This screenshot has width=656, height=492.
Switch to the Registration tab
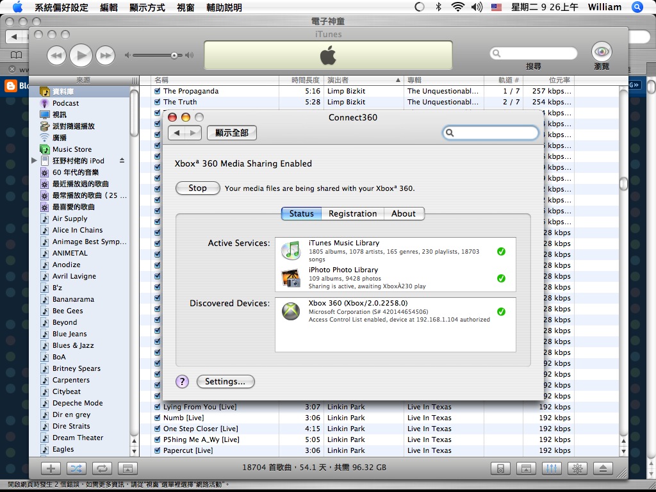coord(353,213)
